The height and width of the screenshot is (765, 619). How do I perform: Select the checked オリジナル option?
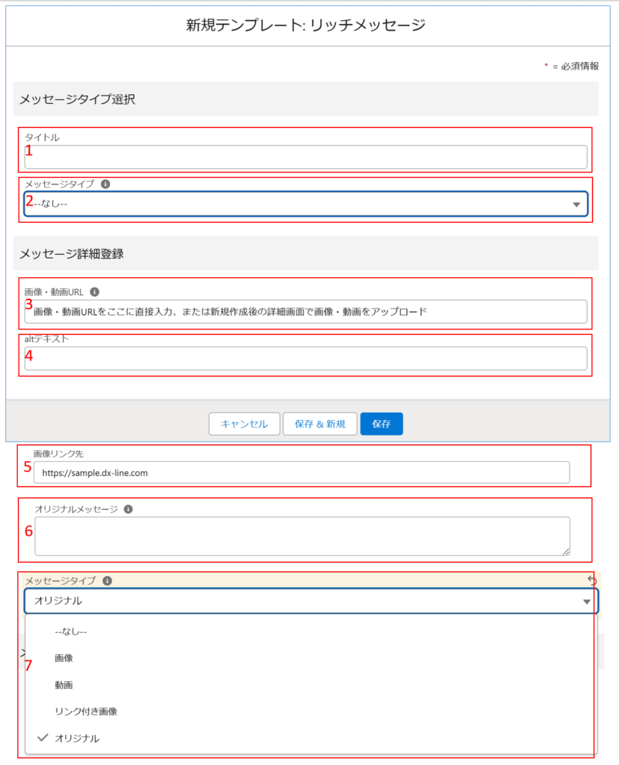coord(76,738)
